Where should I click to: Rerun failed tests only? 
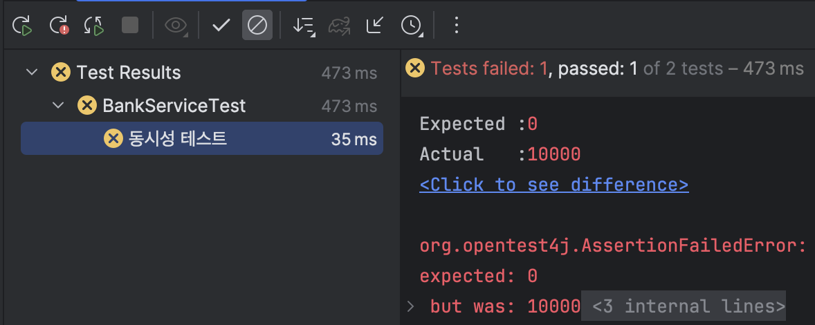[59, 25]
